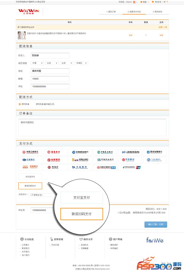Switch to 3. 购买成功 step tab
This screenshot has height=271, width=184.
(x=157, y=12)
